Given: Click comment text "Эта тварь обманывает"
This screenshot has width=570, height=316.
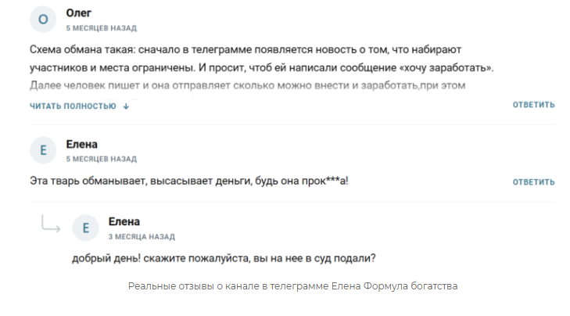Looking at the screenshot, I should [188, 181].
